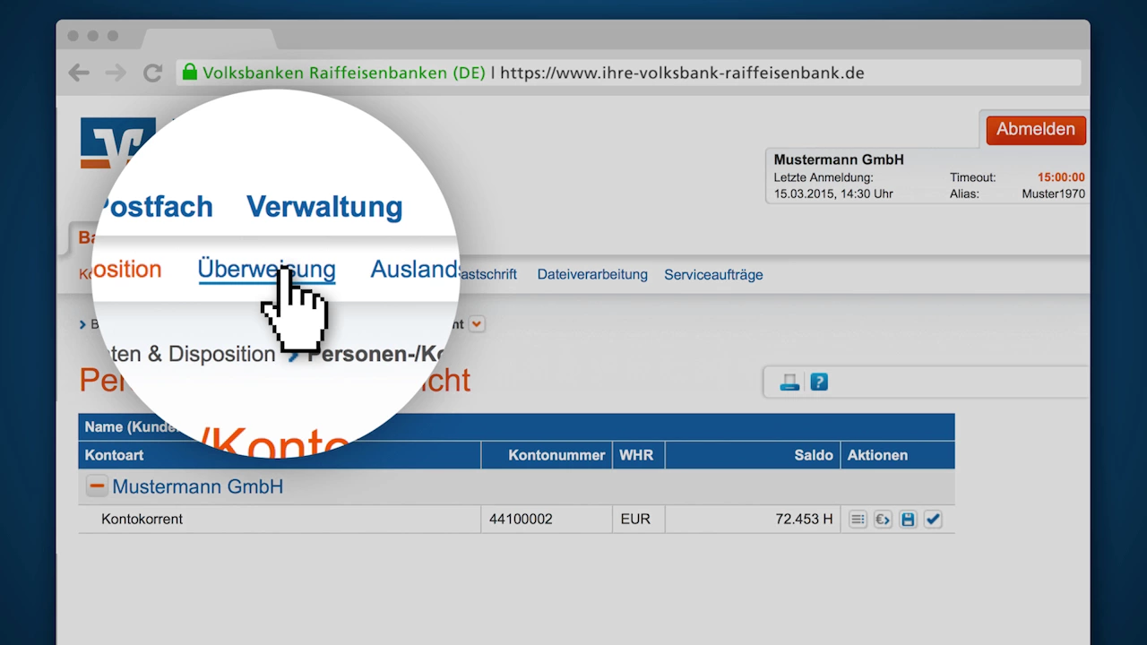Click the checkmark action icon for Kontokorrent
The image size is (1147, 645).
(x=933, y=519)
